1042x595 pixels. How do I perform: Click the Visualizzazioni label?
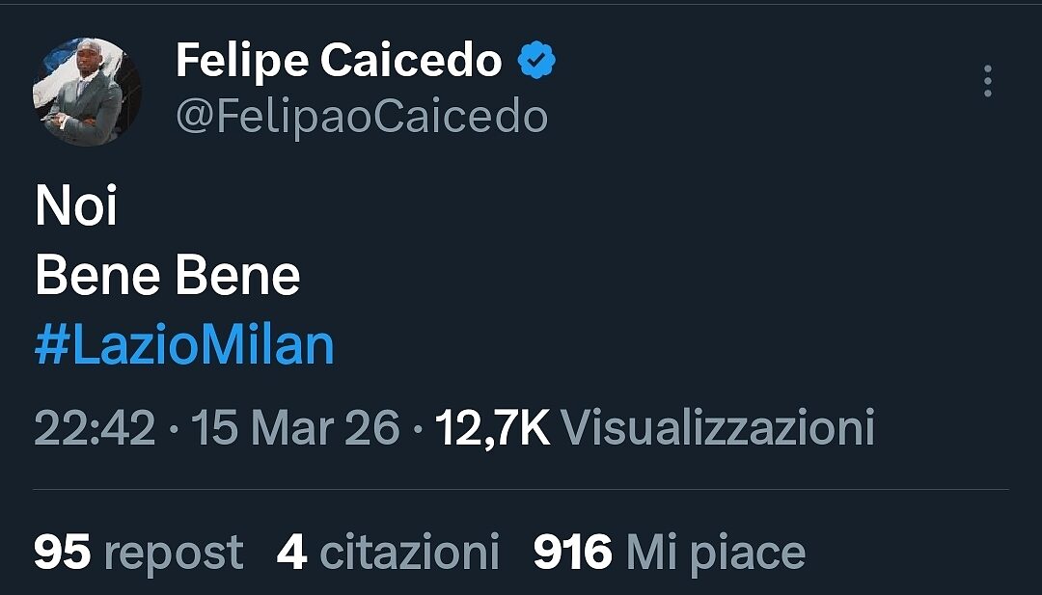click(x=717, y=427)
